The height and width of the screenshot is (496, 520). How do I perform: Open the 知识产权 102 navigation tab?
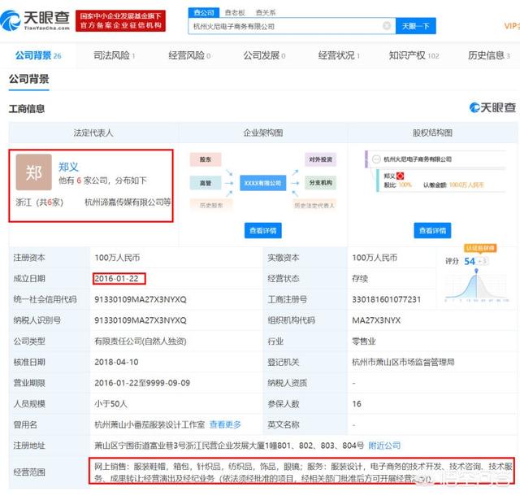click(414, 55)
